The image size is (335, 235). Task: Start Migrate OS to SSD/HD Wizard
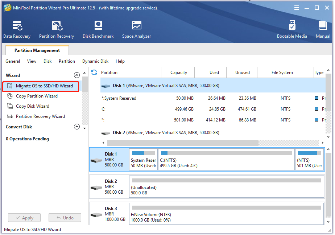41,86
